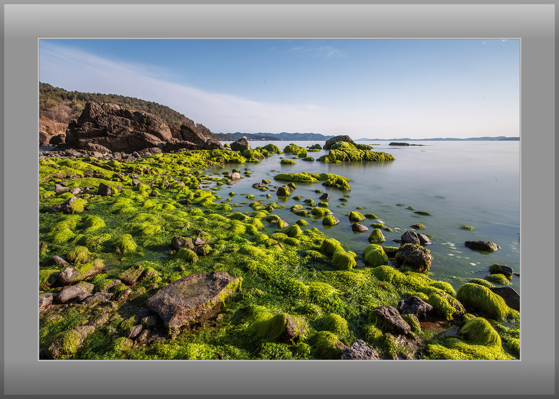Click the framed coastal landscape photo
Screen dimensions: 559x399
279,199
